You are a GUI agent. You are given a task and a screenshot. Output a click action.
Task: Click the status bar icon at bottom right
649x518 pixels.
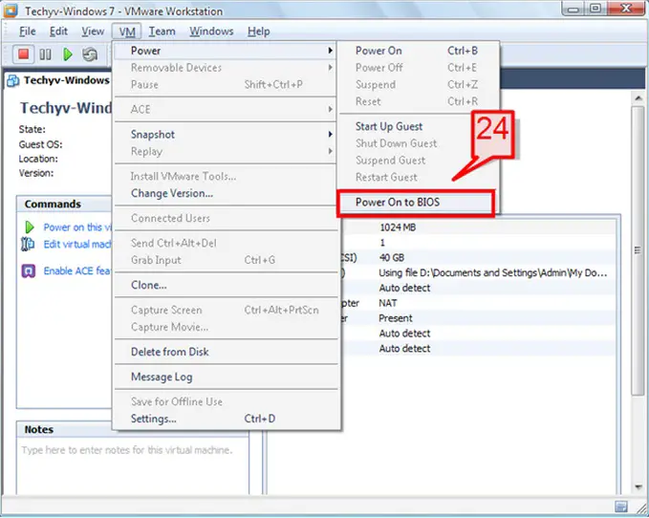pos(621,507)
